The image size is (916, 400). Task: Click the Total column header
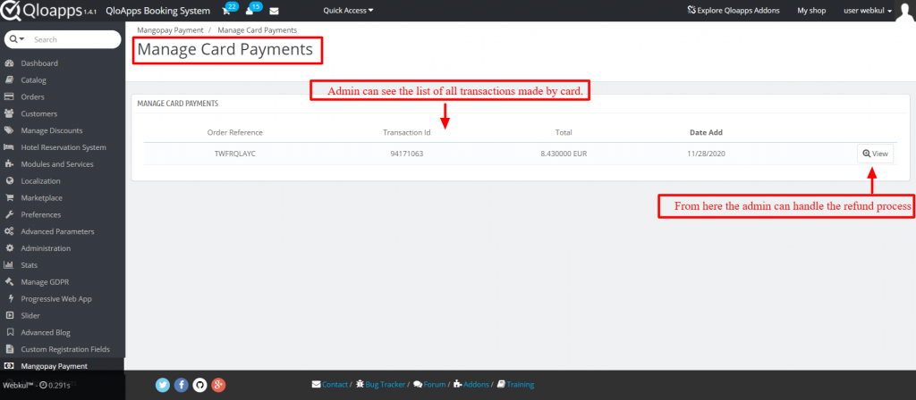pos(564,132)
